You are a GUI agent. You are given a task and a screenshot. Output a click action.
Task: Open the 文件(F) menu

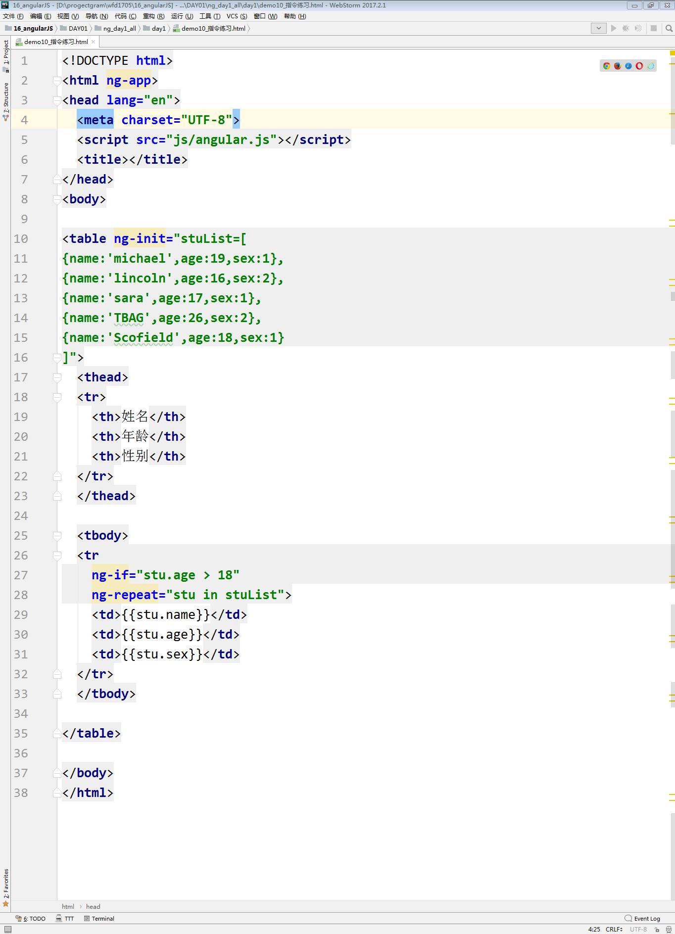pyautogui.click(x=13, y=16)
